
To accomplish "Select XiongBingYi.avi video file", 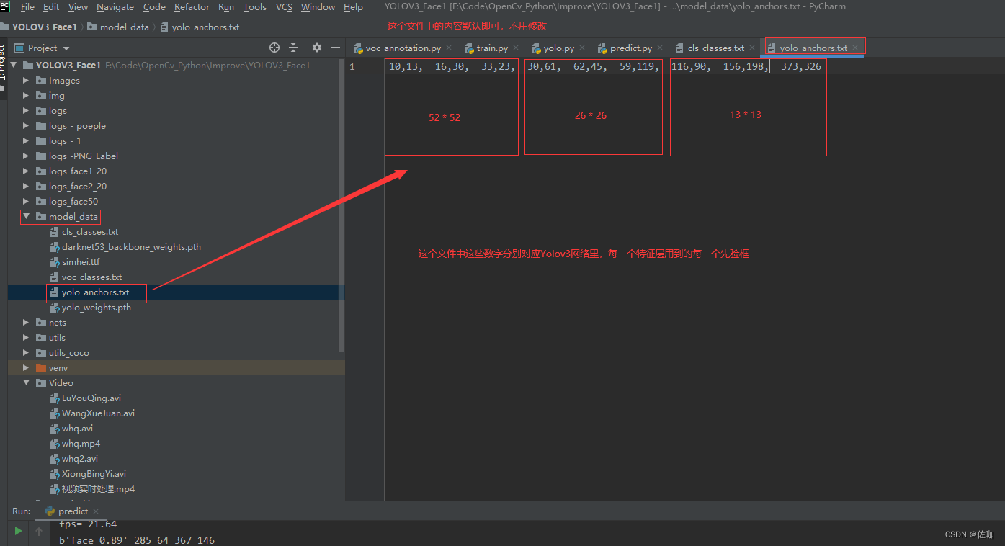I will point(94,474).
